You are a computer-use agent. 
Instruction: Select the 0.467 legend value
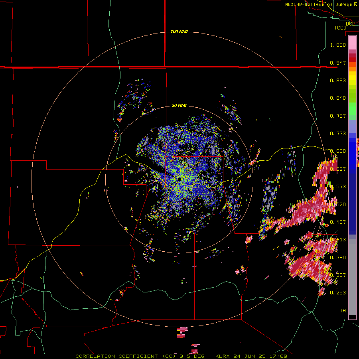click(338, 222)
